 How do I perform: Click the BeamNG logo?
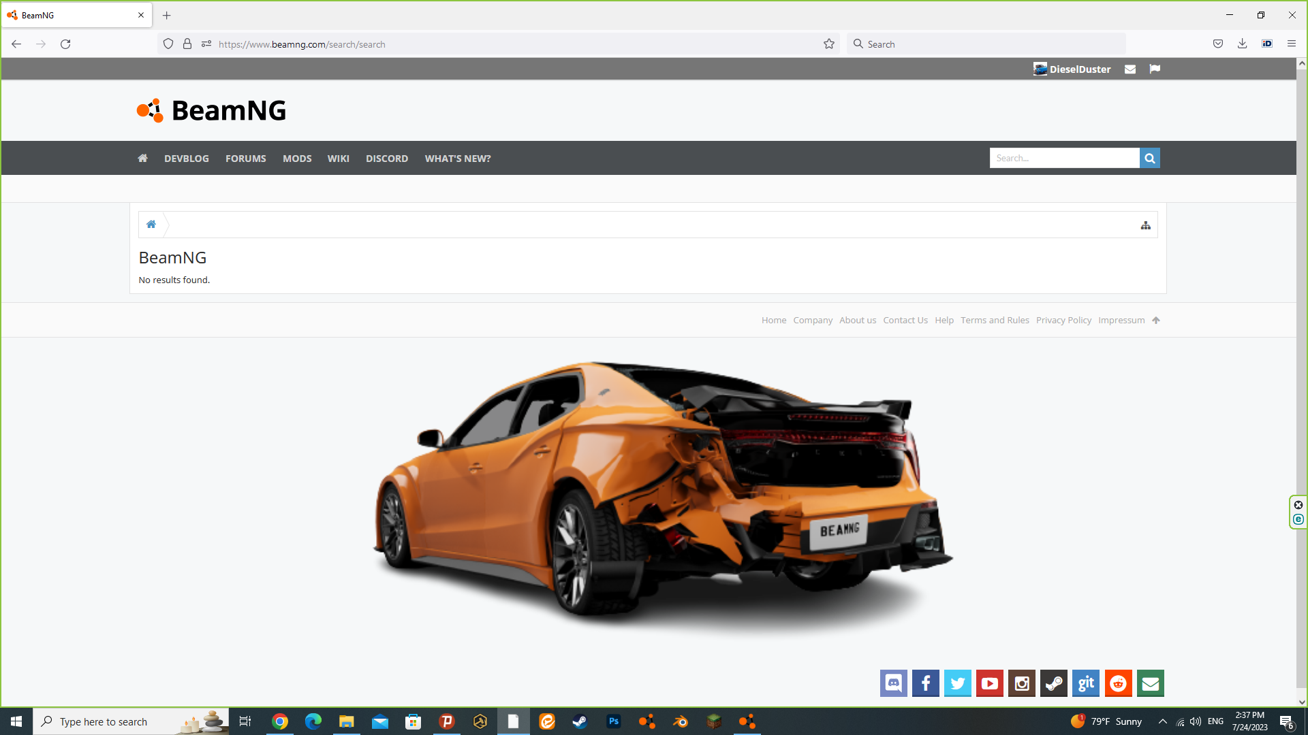pos(211,110)
